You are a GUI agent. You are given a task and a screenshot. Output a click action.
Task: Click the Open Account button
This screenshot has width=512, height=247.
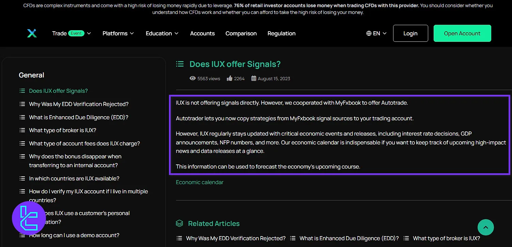[462, 33]
